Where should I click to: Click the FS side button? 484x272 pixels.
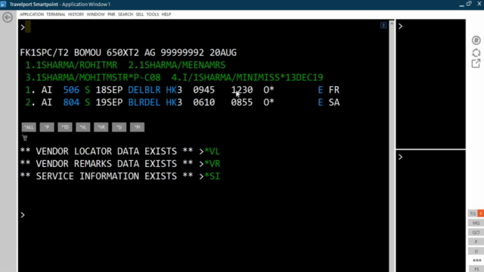pos(476,269)
